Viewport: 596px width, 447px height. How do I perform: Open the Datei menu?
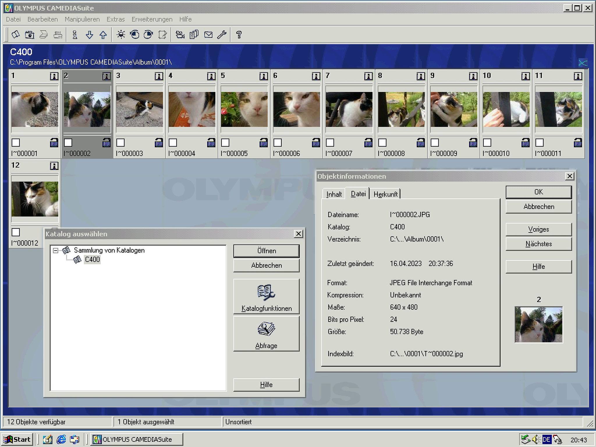[13, 19]
